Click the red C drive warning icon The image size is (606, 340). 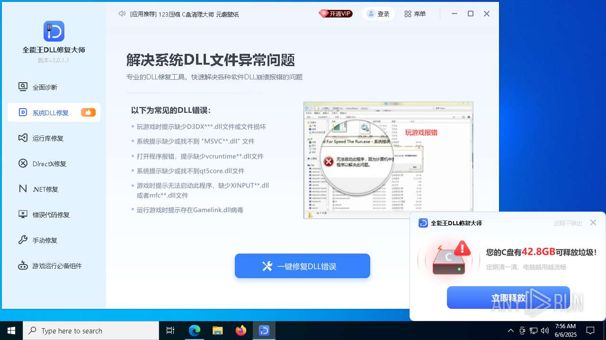[x=450, y=258]
